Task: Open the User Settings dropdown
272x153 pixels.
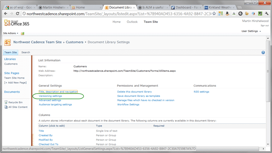Action: pos(251,31)
